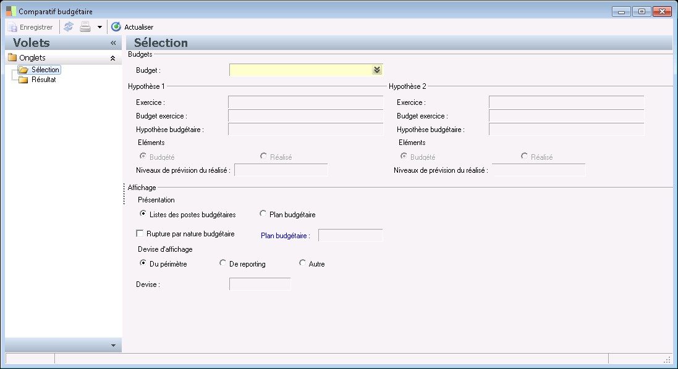Select De reporting currency radio

[222, 262]
